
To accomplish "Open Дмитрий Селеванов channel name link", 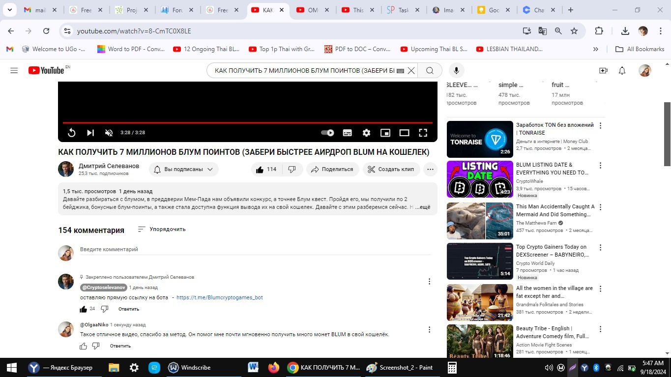I will point(109,166).
